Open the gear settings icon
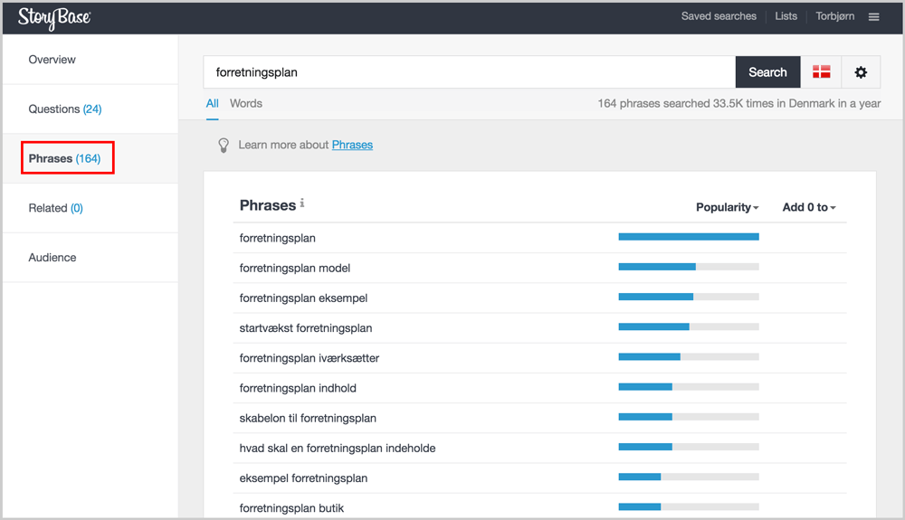The width and height of the screenshot is (905, 520). (x=861, y=72)
